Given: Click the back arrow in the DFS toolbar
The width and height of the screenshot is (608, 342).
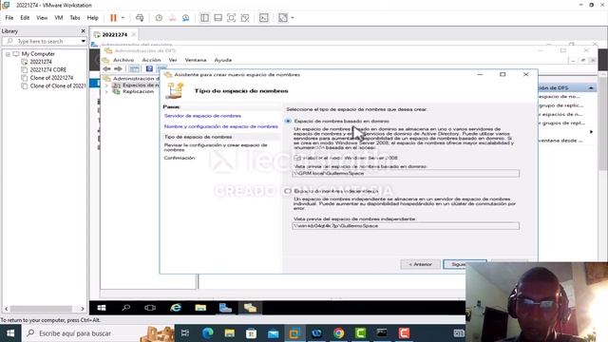Looking at the screenshot, I should tap(106, 68).
